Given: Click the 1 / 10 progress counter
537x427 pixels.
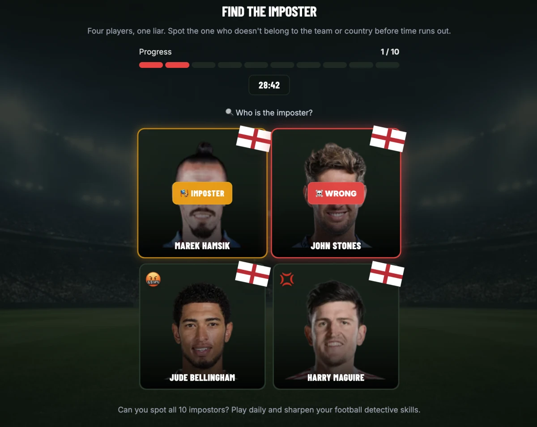Looking at the screenshot, I should pos(390,52).
